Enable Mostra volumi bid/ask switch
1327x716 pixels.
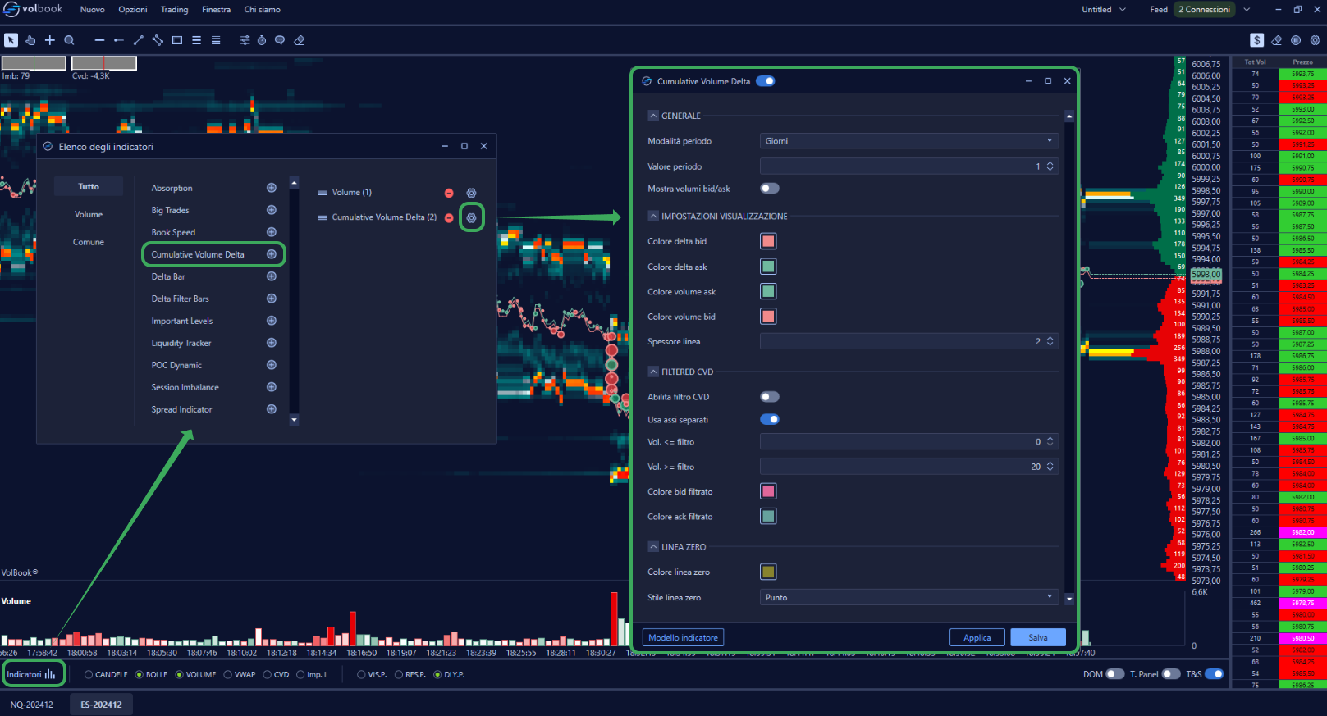(770, 189)
